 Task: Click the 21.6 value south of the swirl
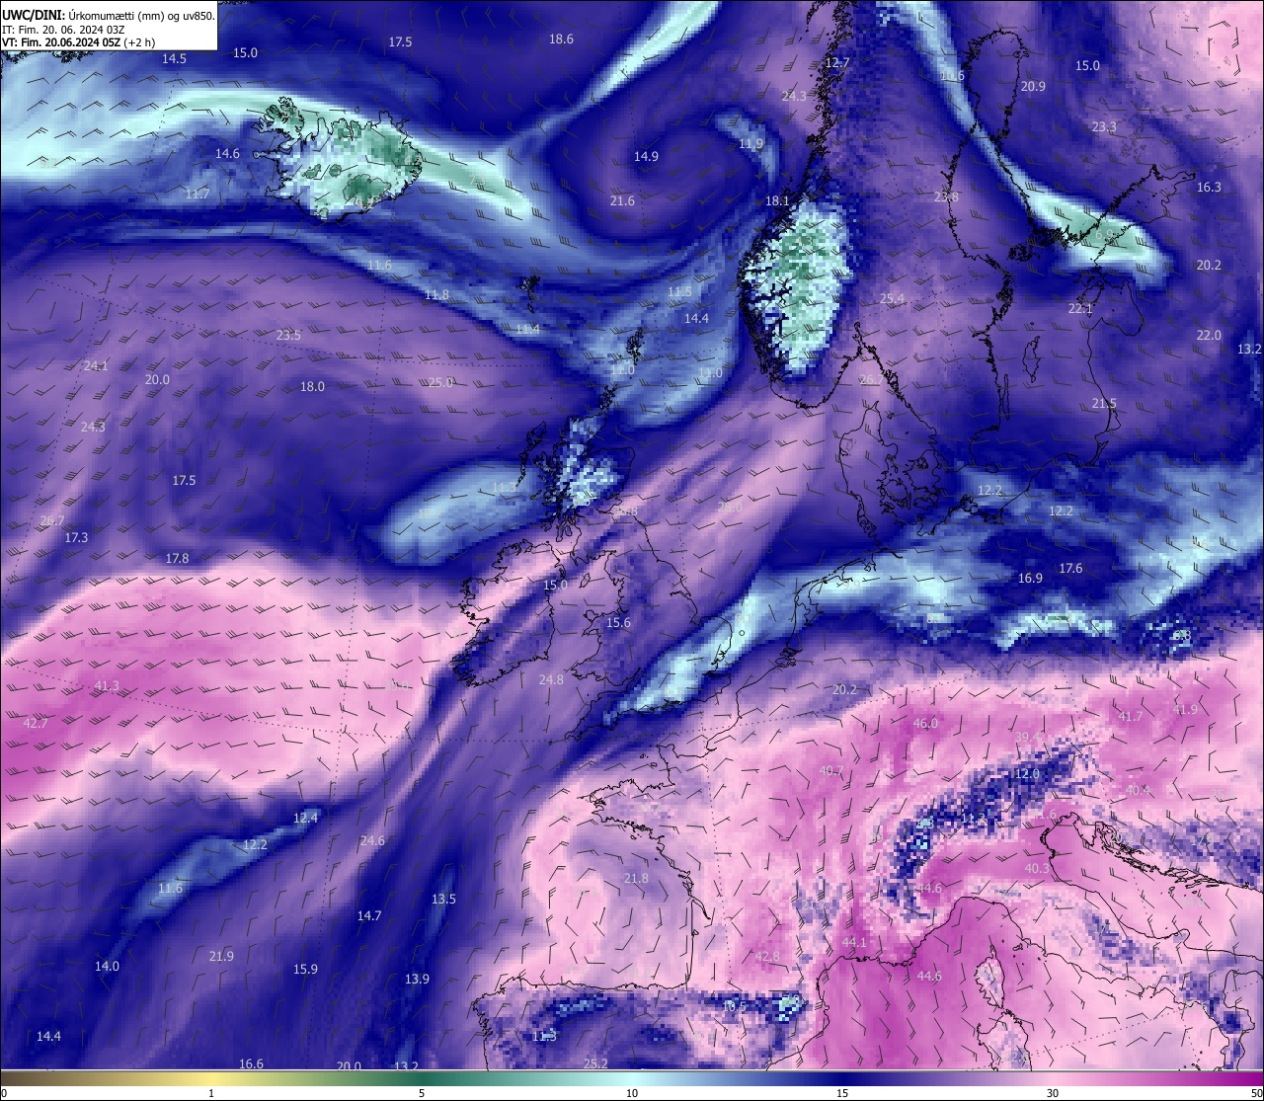[x=622, y=201]
